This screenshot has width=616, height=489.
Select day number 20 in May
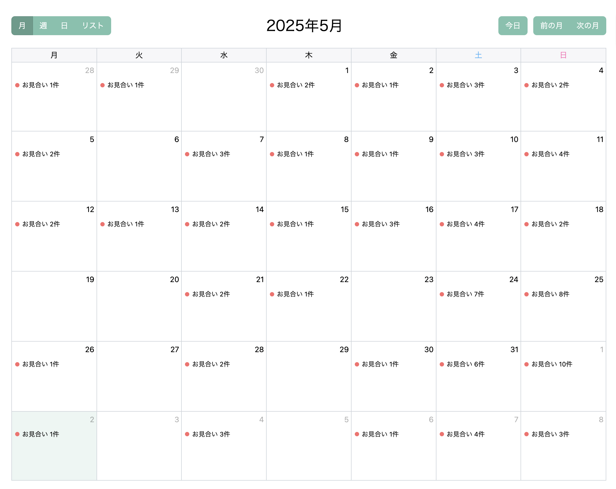click(x=174, y=279)
